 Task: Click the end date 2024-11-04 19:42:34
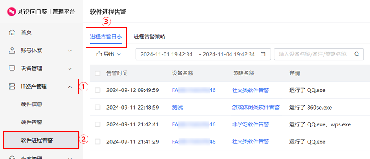click(x=229, y=54)
